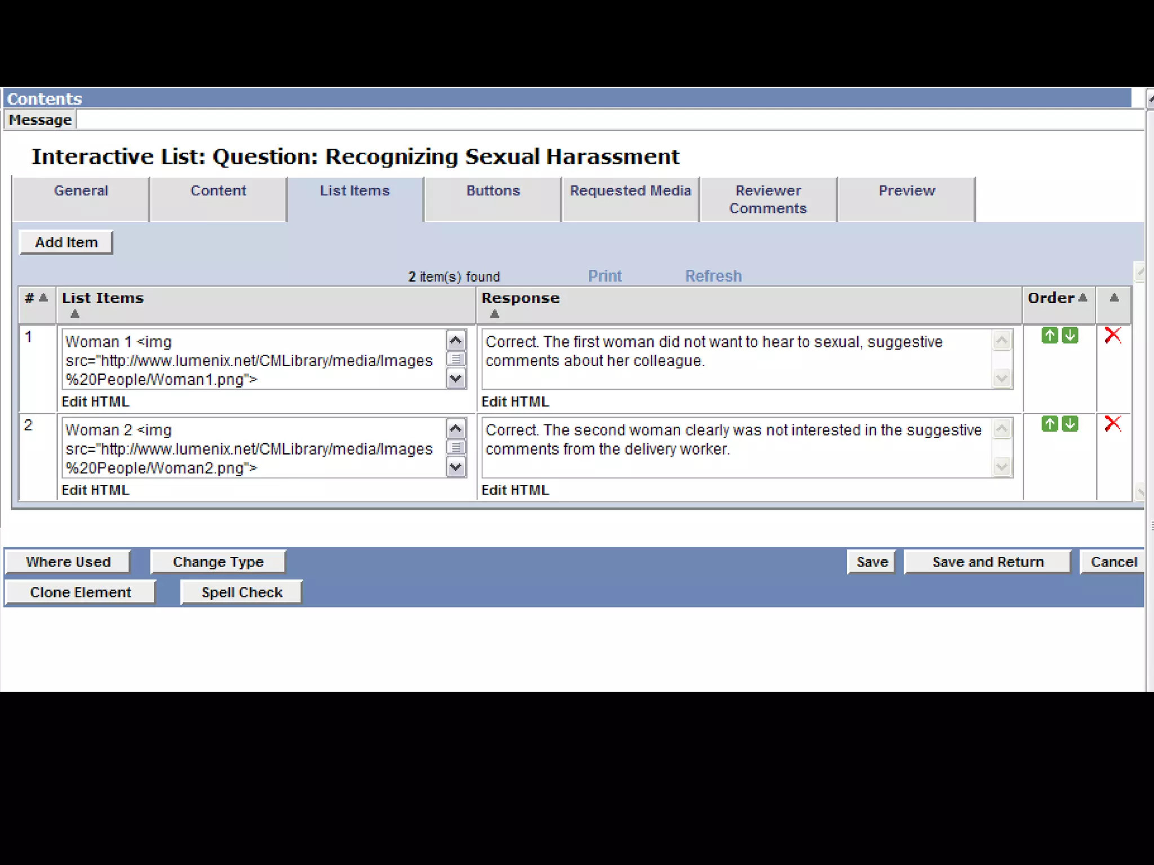Sort by the List Items column arrow

click(x=75, y=314)
